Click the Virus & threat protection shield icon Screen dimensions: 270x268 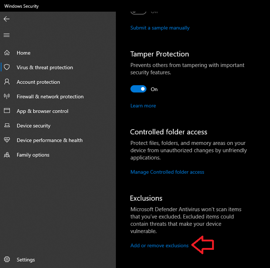[x=7, y=67]
